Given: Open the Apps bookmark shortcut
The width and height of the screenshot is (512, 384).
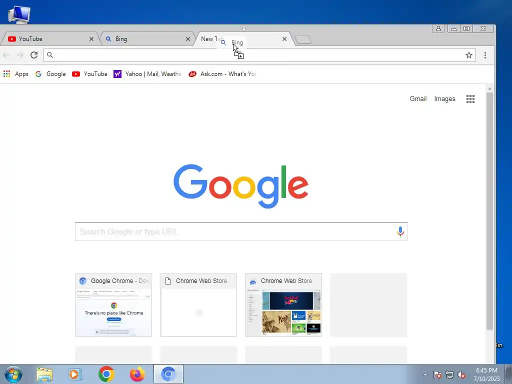Looking at the screenshot, I should (x=15, y=74).
